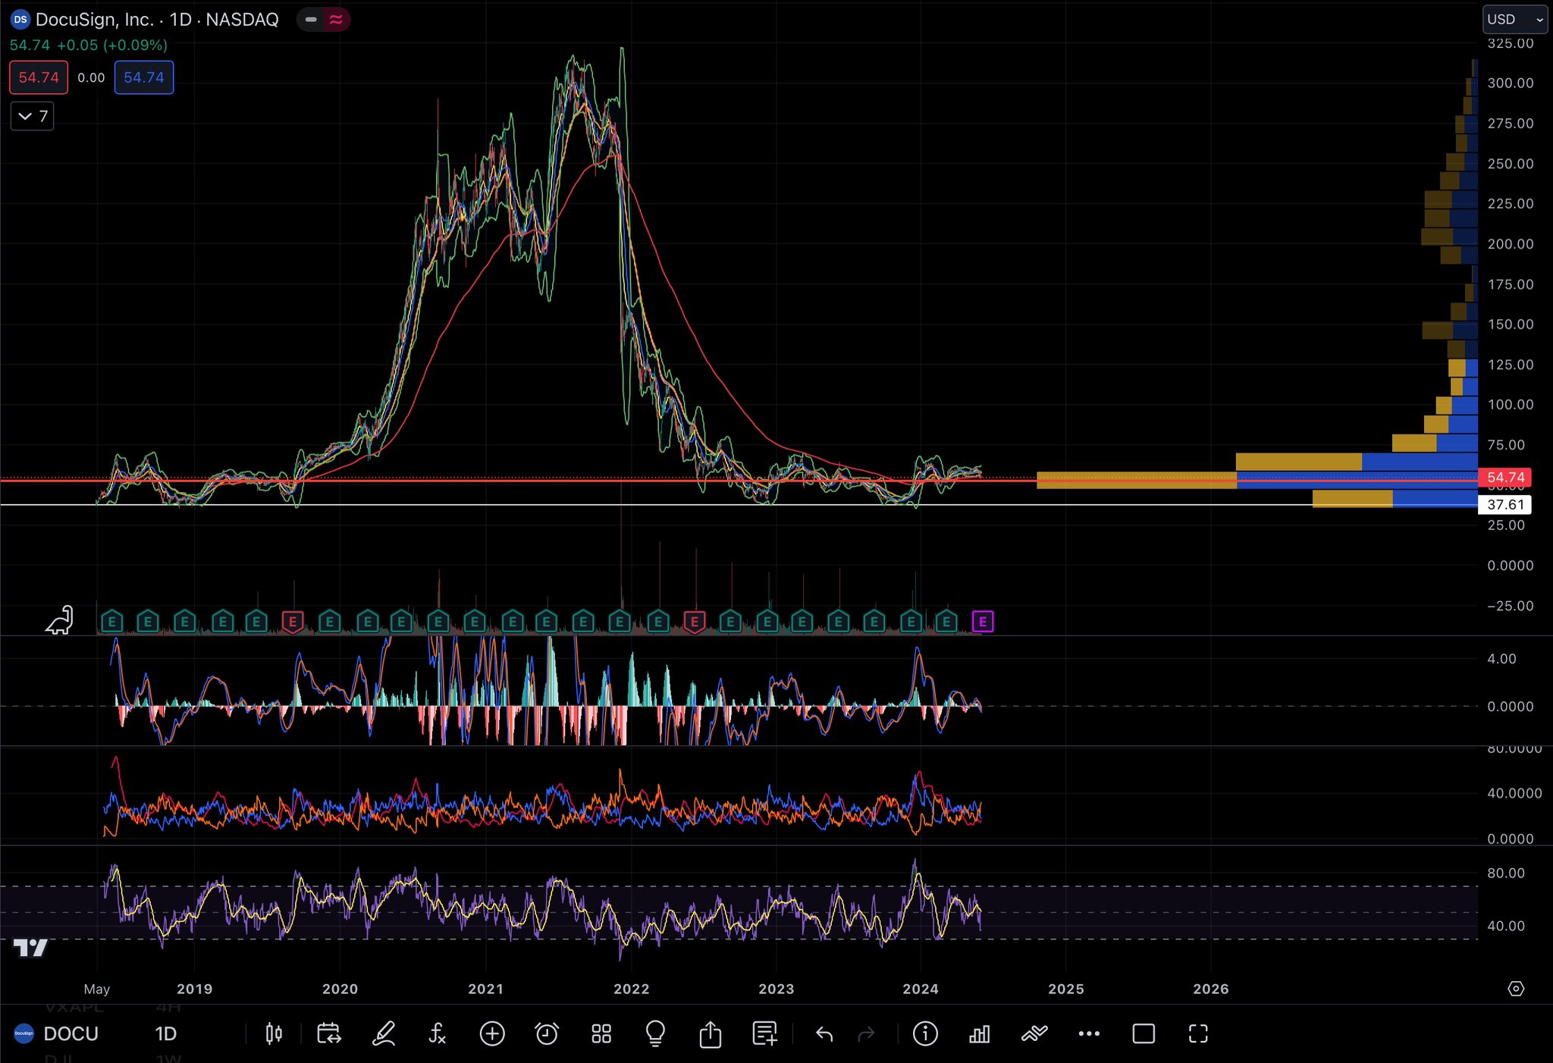Viewport: 1553px width, 1063px height.
Task: Open the USD currency dropdown
Action: [1514, 20]
